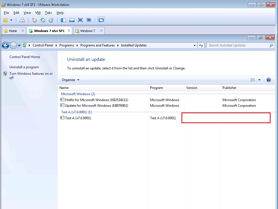Take a snapshot of this virtual machine
Screen dimensions: 278x209
(x=34, y=20)
